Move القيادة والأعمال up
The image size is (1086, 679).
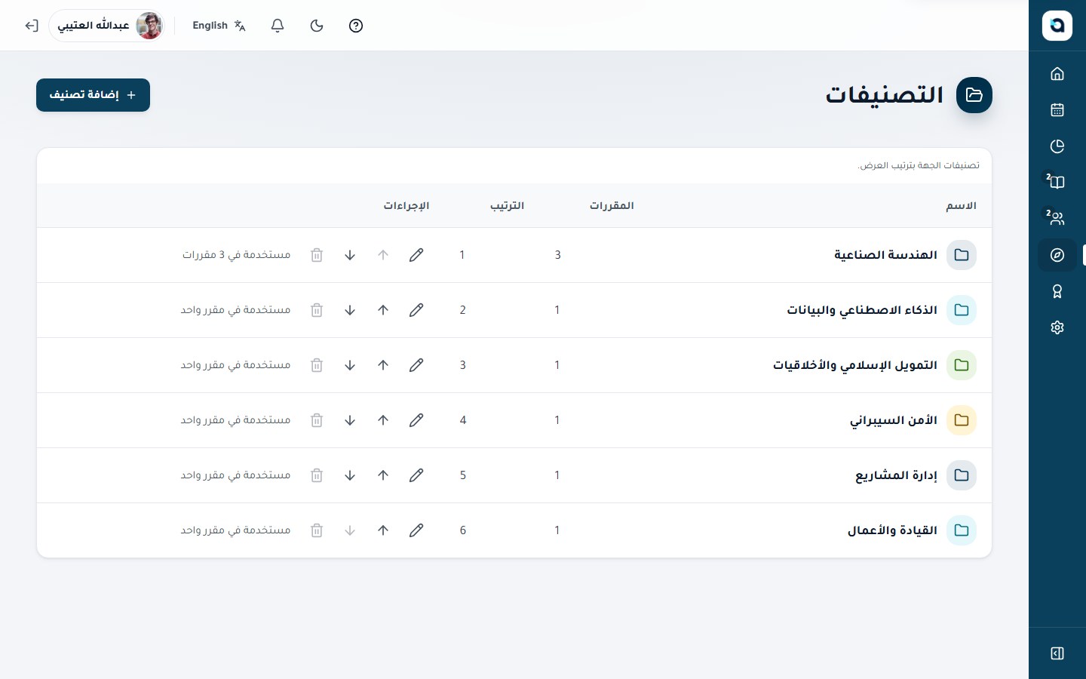click(x=383, y=530)
